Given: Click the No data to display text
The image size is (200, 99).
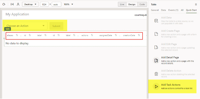Looking at the screenshot, I should [x=17, y=43].
